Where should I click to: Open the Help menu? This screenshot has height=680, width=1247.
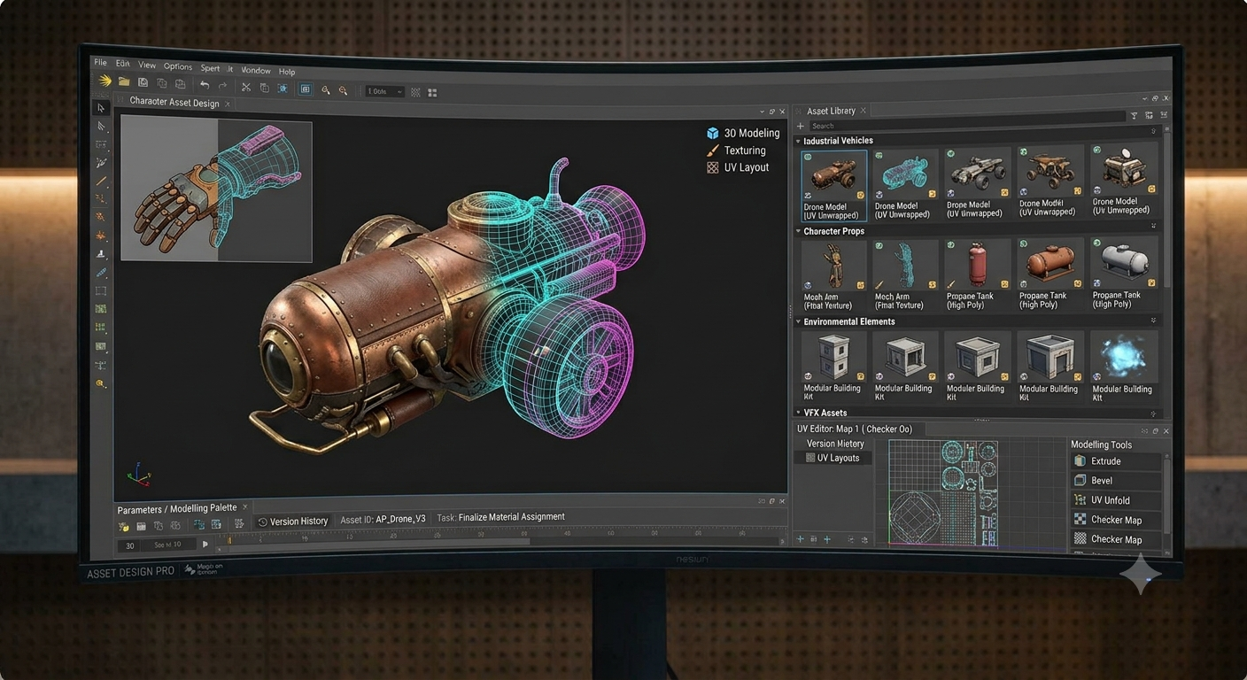[x=287, y=72]
